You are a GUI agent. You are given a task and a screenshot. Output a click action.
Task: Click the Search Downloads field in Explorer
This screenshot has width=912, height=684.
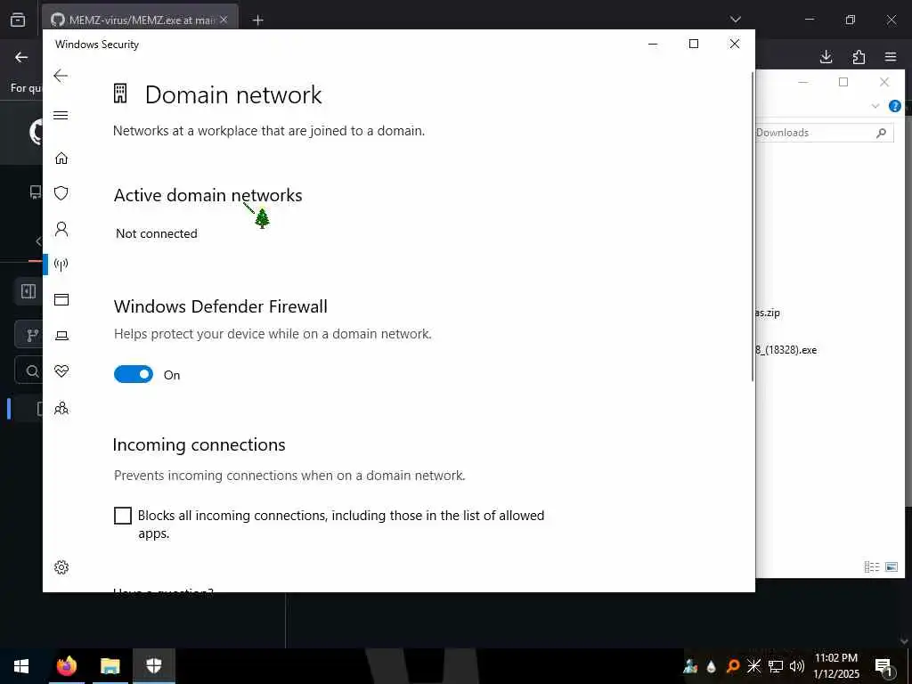[x=824, y=133]
